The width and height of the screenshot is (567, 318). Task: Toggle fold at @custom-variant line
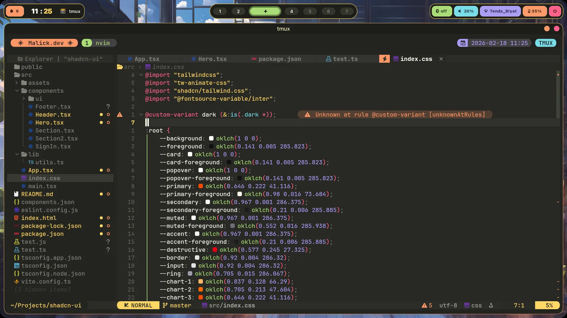[141, 115]
